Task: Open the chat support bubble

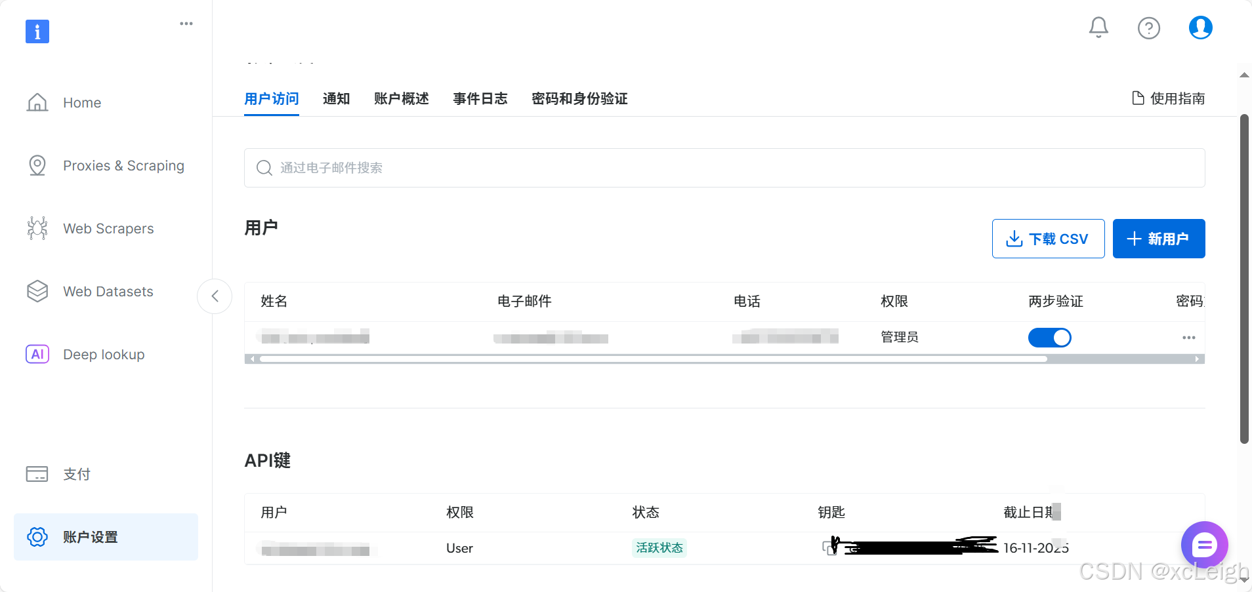Action: [x=1204, y=544]
